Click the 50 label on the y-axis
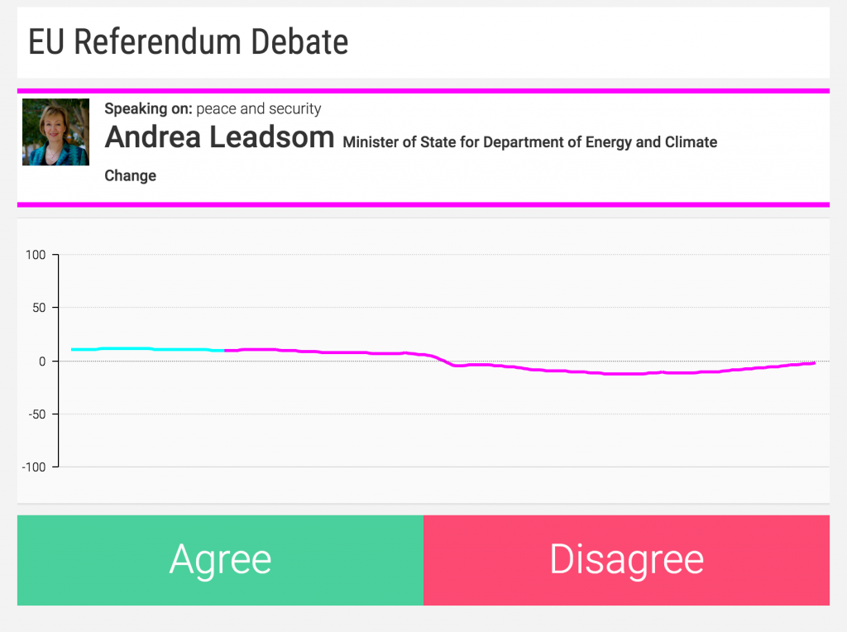 pos(38,308)
